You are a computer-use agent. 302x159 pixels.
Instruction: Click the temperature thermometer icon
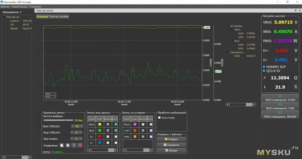265,87
